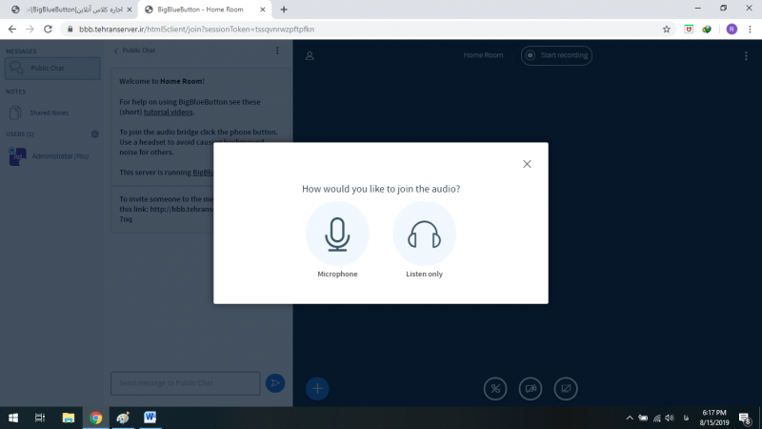Open chat options three-dot menu
This screenshot has height=429, width=762.
(277, 51)
